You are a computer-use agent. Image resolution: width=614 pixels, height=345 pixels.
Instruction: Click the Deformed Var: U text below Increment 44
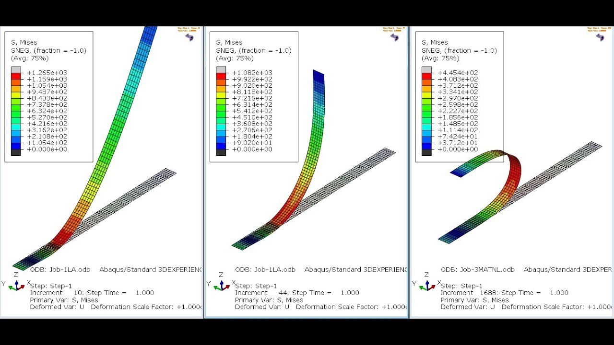point(262,307)
